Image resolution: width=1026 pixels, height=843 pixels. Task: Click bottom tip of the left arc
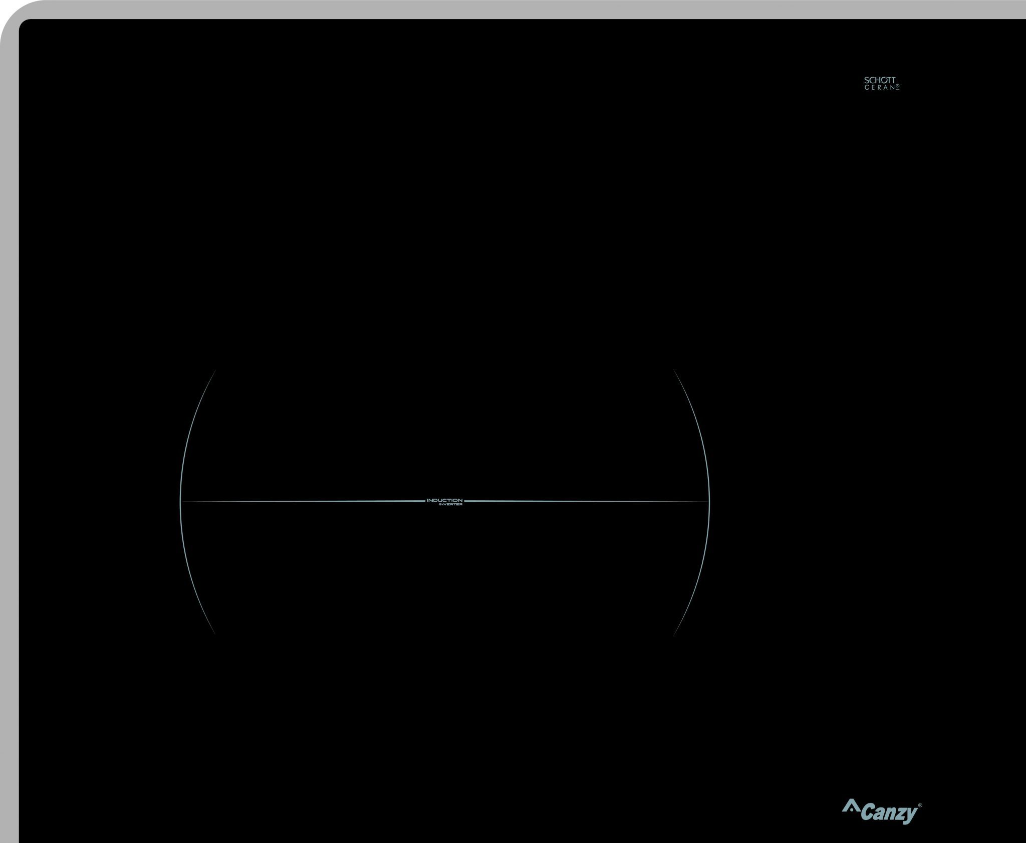(x=215, y=634)
